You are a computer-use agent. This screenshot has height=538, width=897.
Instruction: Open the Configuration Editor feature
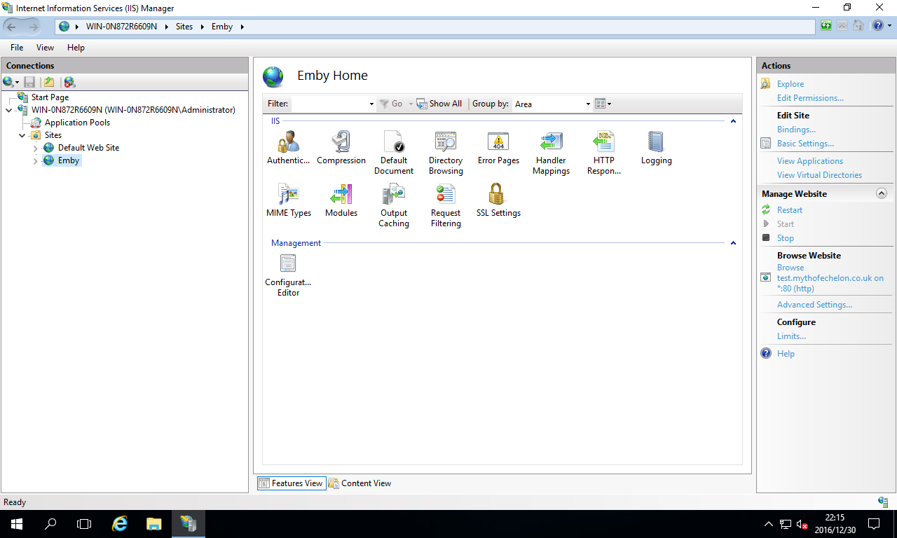(288, 275)
